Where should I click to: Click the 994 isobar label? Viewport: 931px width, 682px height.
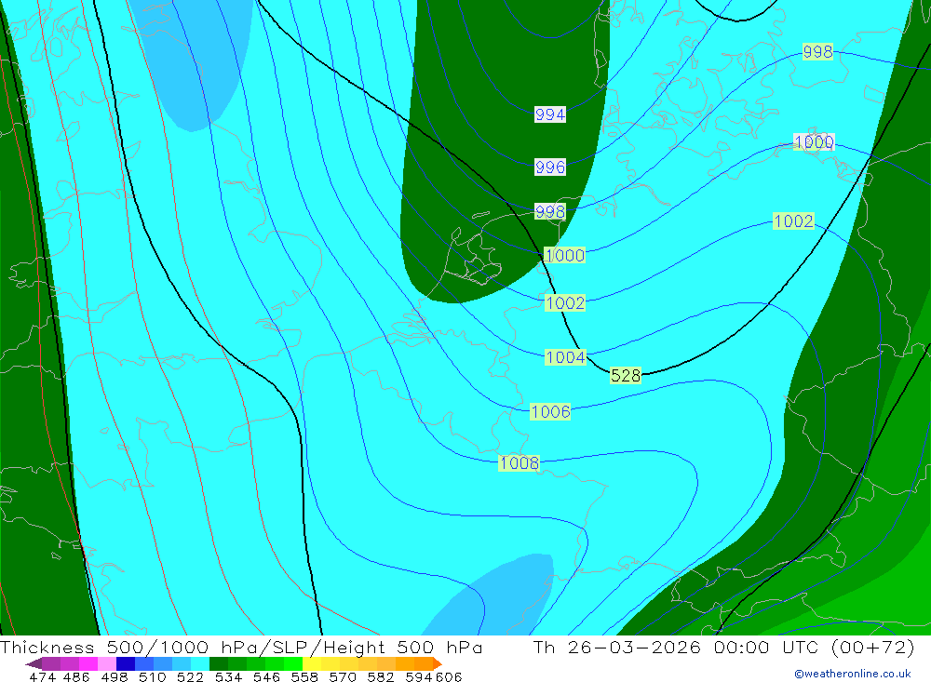tap(550, 114)
